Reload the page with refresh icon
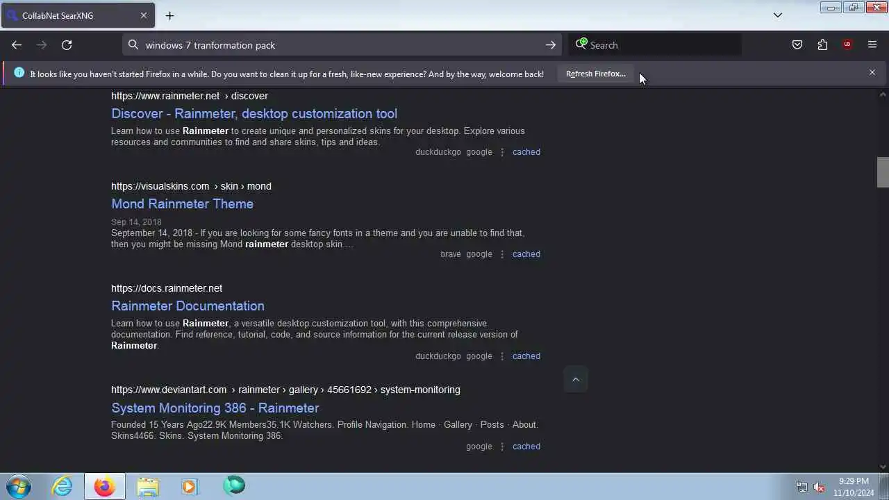 (67, 45)
